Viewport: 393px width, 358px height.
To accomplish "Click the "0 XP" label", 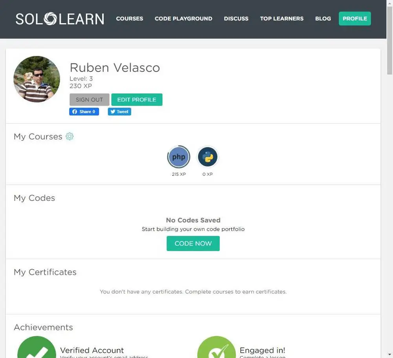I will [x=208, y=174].
